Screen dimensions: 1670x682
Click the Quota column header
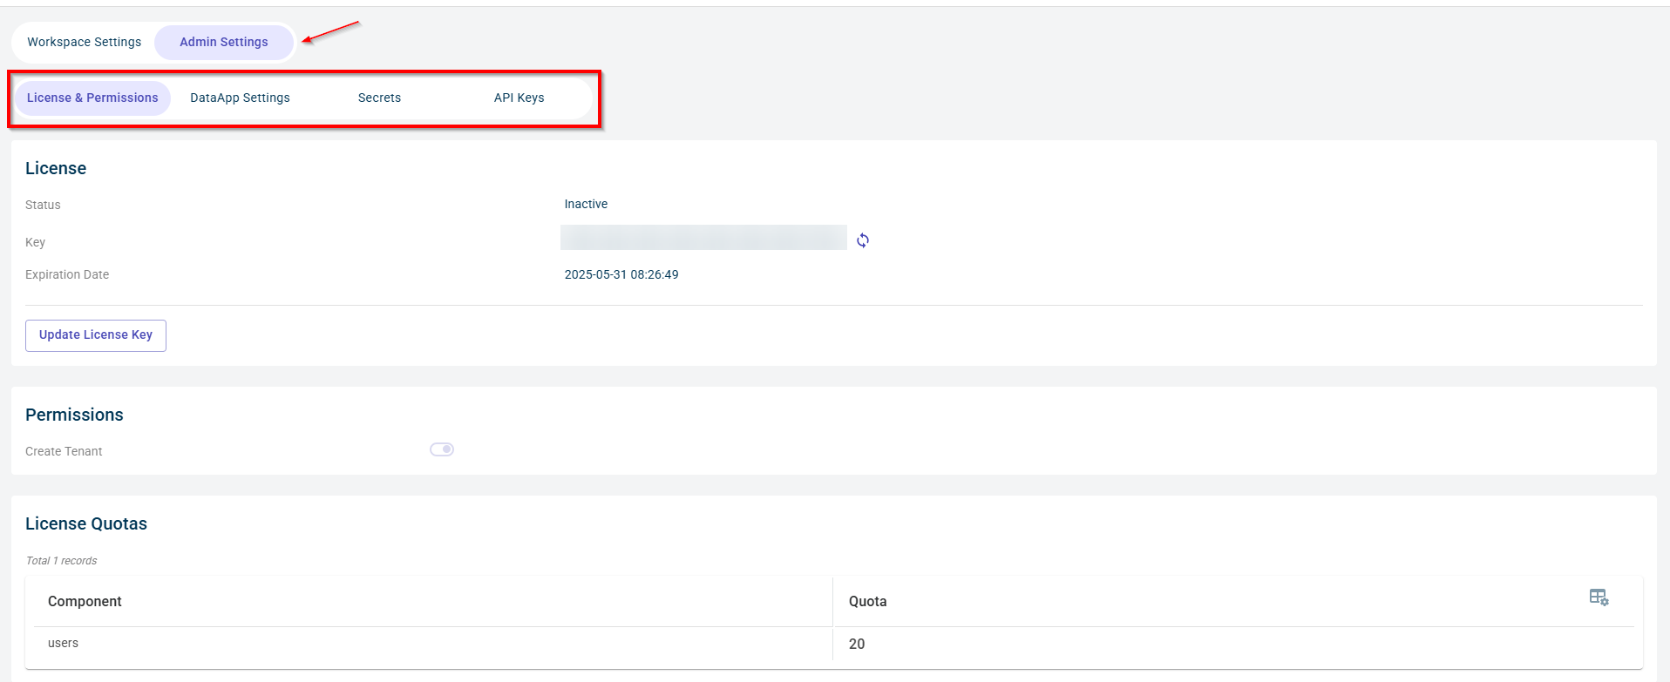[x=867, y=602]
